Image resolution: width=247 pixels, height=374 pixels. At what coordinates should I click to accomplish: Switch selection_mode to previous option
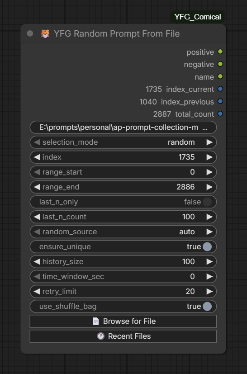click(x=37, y=142)
